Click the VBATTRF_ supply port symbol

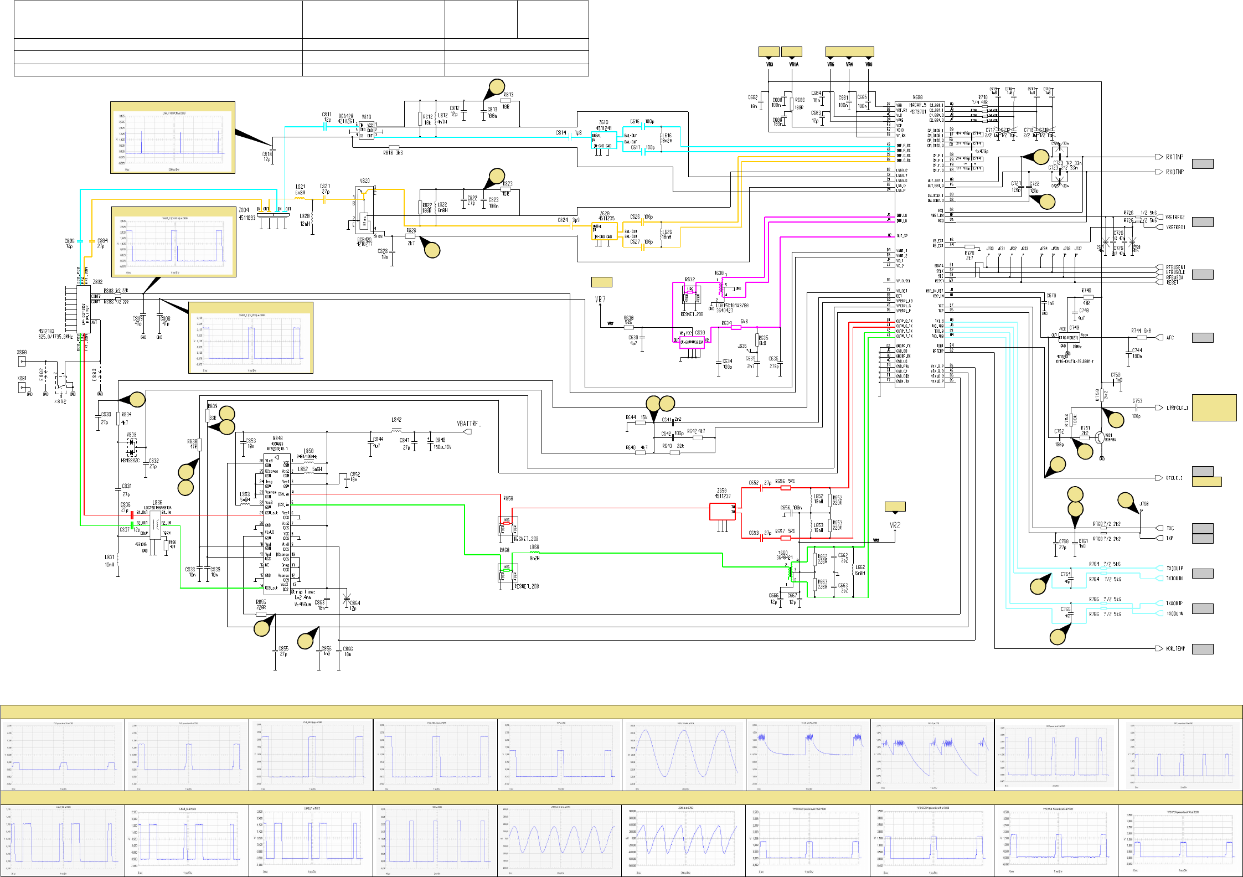coord(468,431)
